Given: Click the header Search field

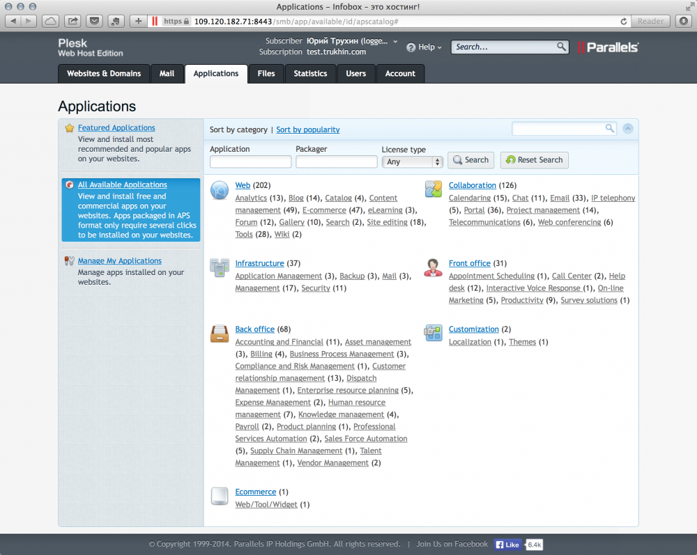Looking at the screenshot, I should [x=510, y=47].
